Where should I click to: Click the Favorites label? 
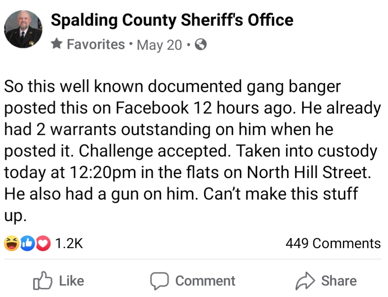[96, 44]
